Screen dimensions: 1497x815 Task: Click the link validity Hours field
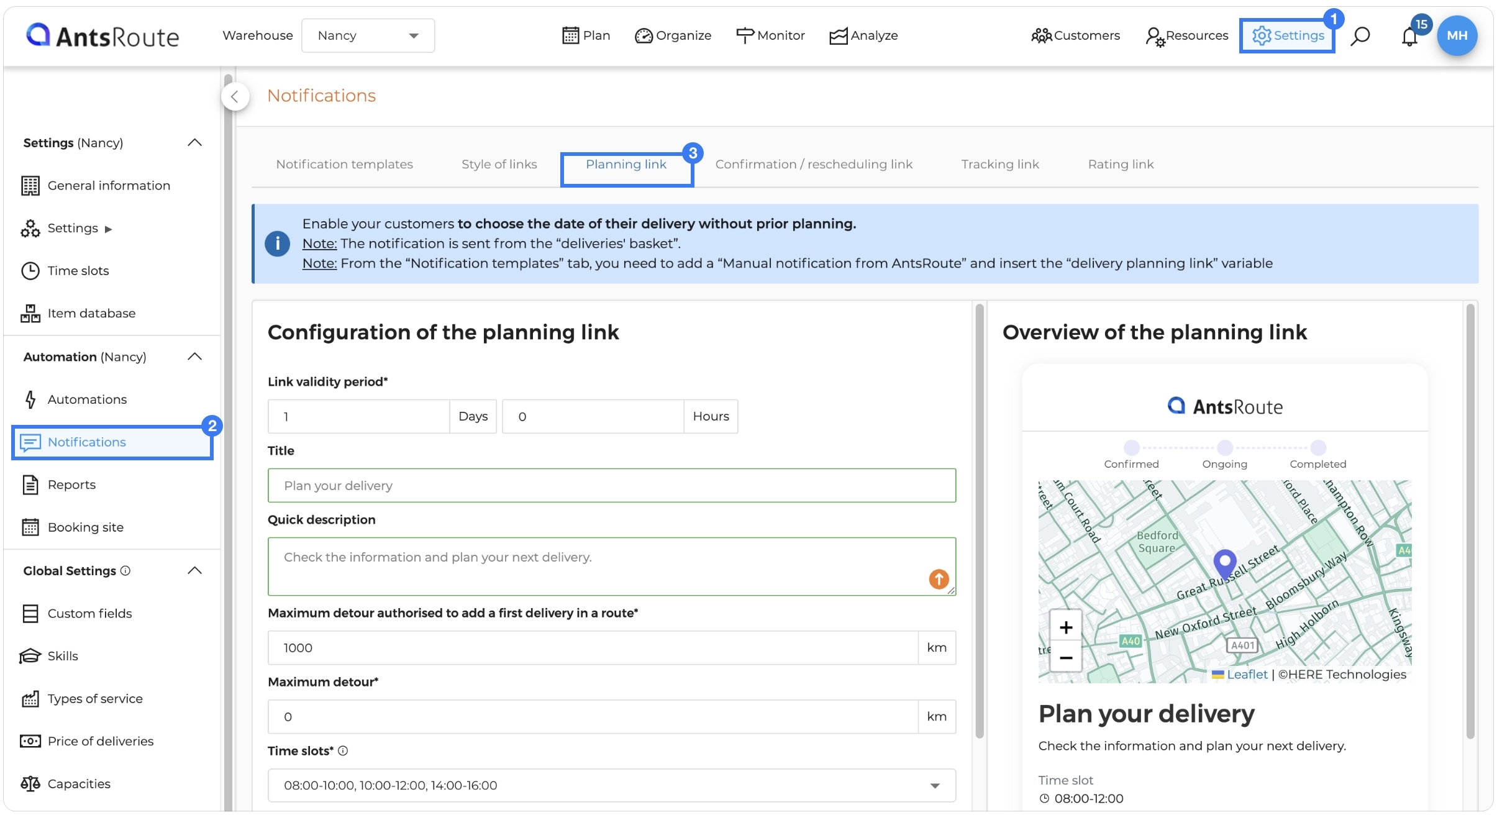tap(593, 416)
